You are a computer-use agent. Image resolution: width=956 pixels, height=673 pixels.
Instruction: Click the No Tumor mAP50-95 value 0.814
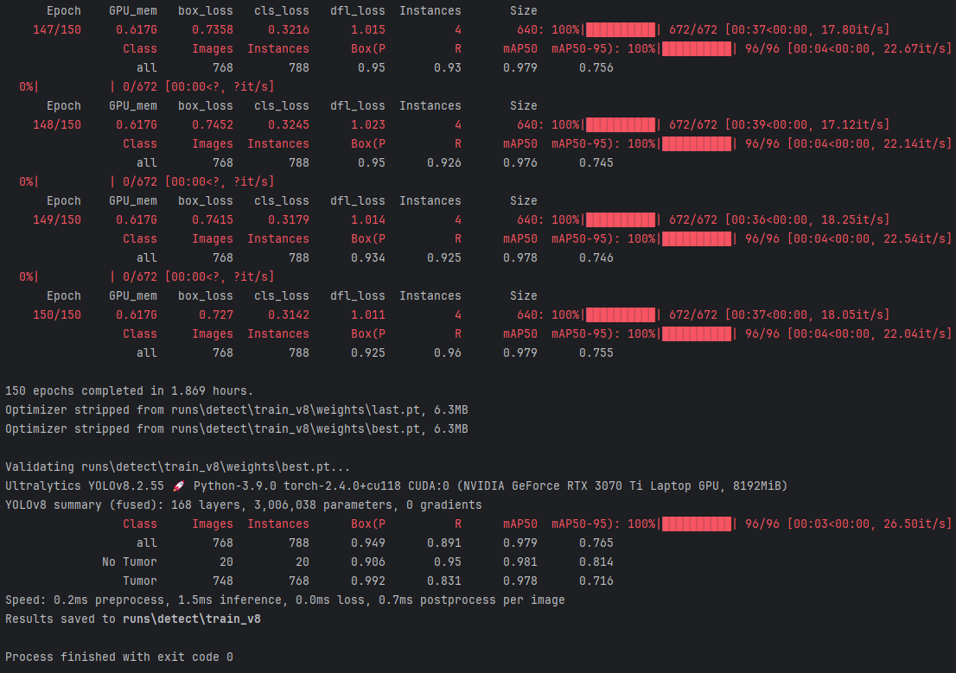596,562
